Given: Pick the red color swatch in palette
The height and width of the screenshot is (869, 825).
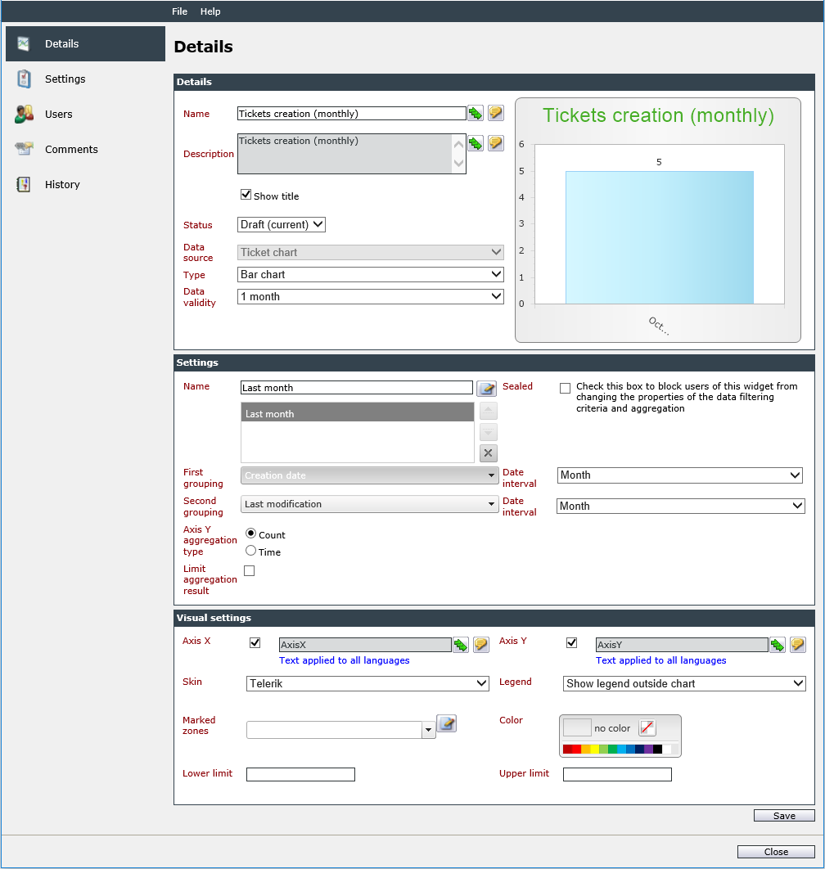Looking at the screenshot, I should (576, 750).
